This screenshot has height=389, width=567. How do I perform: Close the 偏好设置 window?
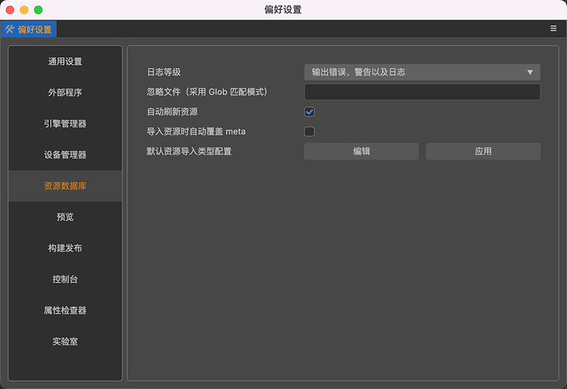click(x=10, y=10)
